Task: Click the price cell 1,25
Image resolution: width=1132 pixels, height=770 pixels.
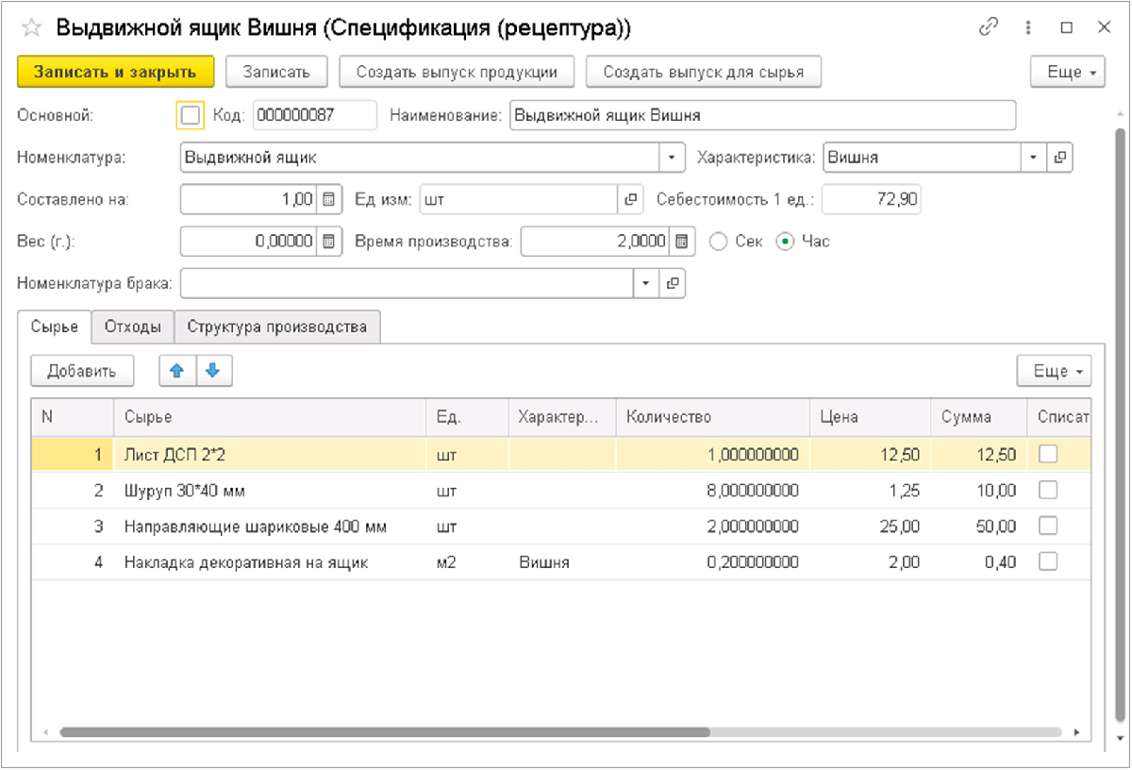Action: click(870, 490)
